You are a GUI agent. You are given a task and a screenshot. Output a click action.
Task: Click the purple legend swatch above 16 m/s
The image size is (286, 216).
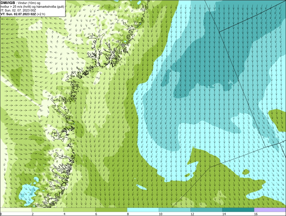270,210
